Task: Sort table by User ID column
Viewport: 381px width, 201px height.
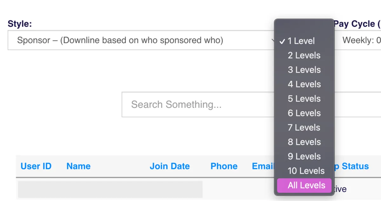Action: pos(36,166)
